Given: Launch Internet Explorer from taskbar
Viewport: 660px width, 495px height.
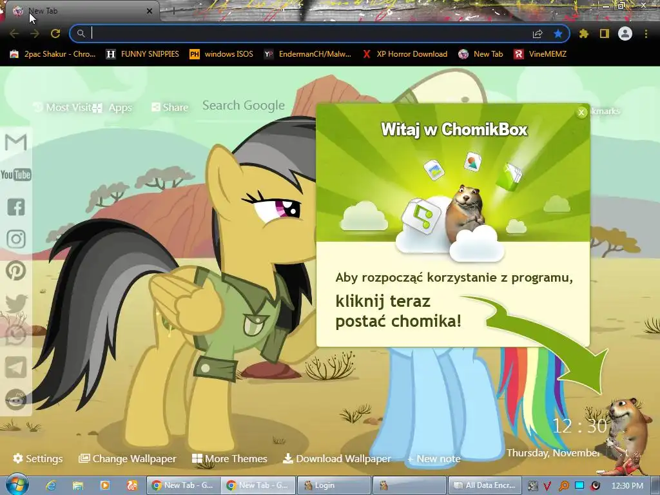Looking at the screenshot, I should [52, 485].
